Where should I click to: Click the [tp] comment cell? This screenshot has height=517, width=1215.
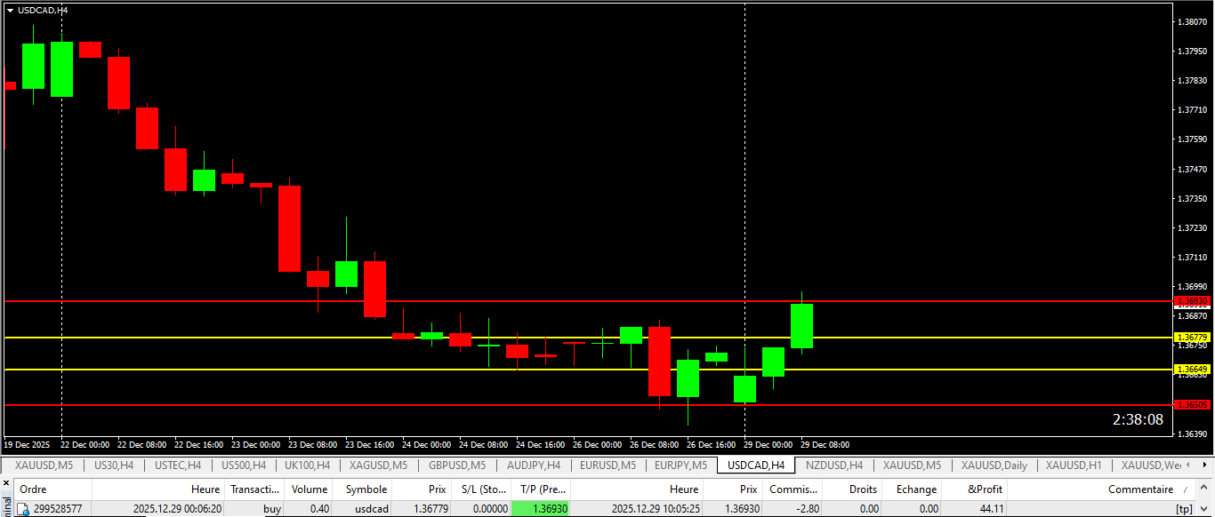[x=1184, y=509]
